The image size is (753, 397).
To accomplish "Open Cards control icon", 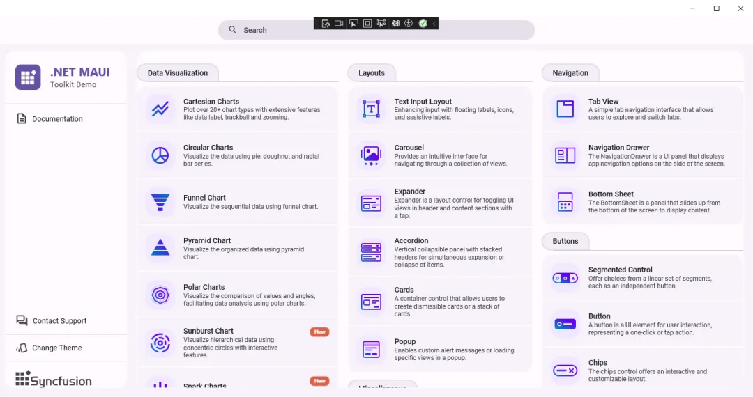I will point(371,302).
